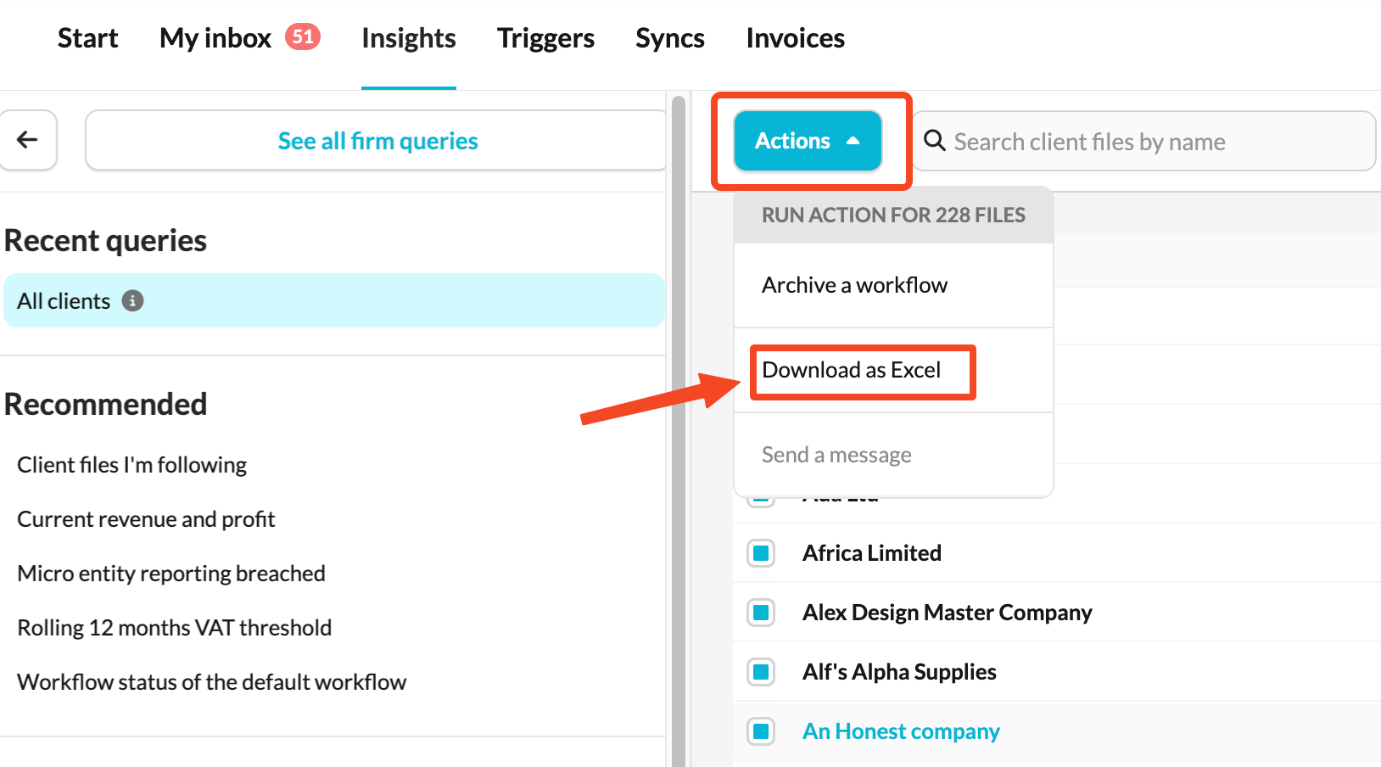Collapse the Actions dropdown menu
This screenshot has width=1381, height=767.
[x=807, y=141]
